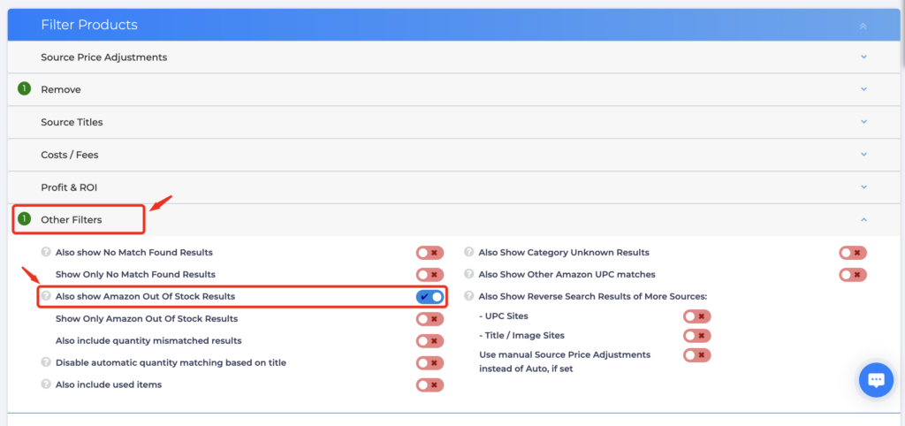
Task: Enable Also Show Category Unknown Results toggle
Action: pyautogui.click(x=853, y=253)
